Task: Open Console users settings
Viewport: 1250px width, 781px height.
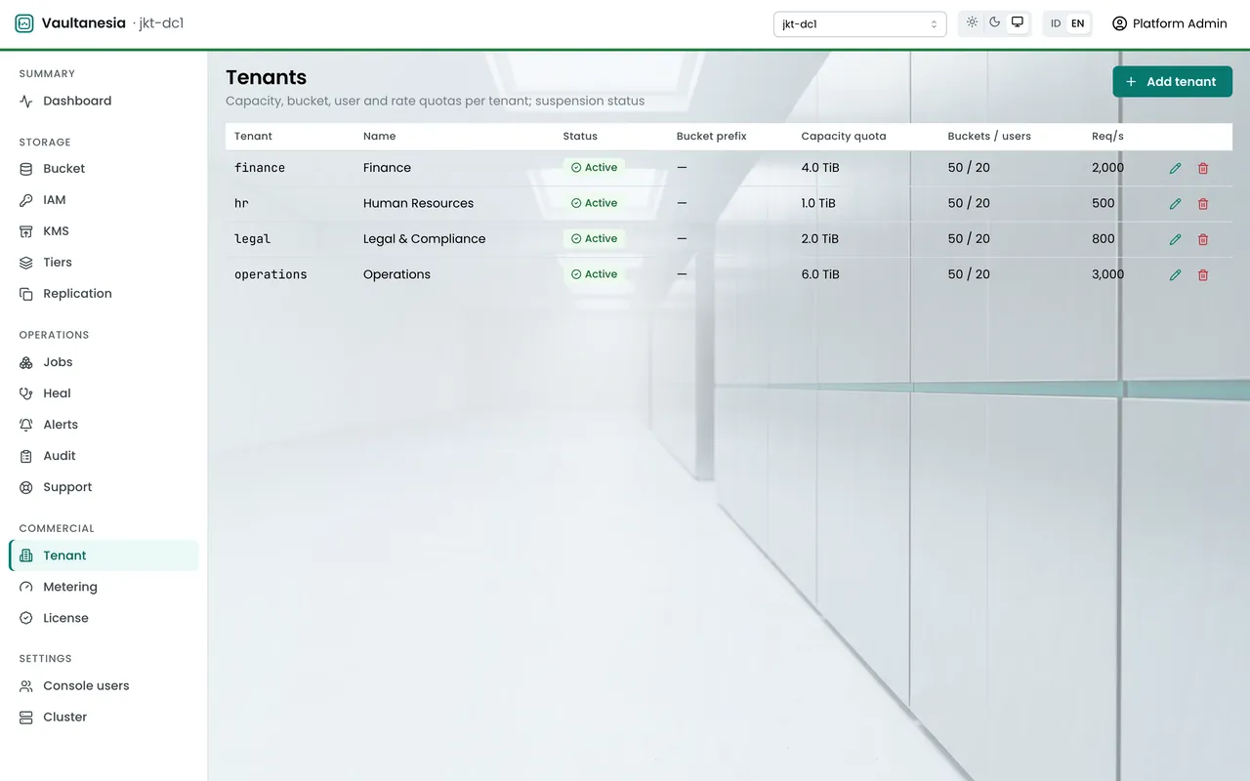Action: (104, 686)
